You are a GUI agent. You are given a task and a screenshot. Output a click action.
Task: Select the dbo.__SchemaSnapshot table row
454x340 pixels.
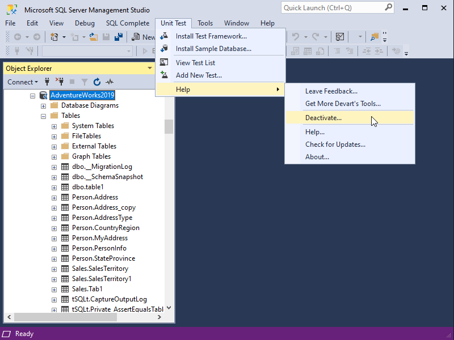pyautogui.click(x=107, y=177)
